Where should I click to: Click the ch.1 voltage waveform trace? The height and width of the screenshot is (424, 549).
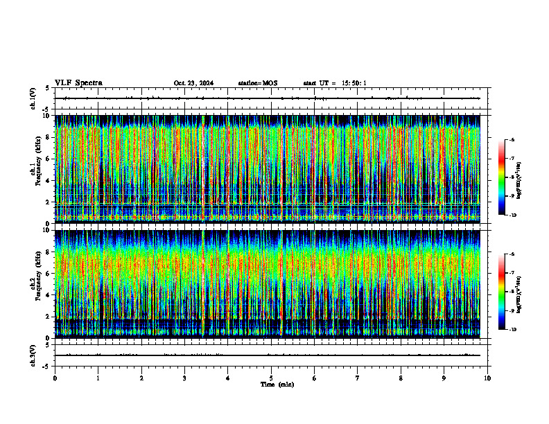(x=268, y=98)
